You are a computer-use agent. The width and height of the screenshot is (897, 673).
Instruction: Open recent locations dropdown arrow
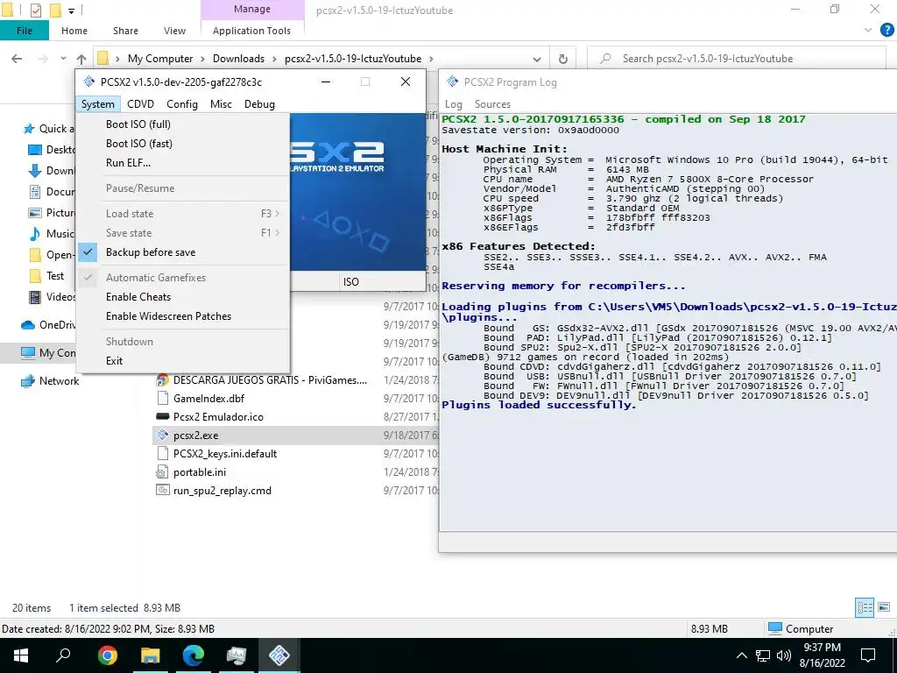(x=63, y=59)
